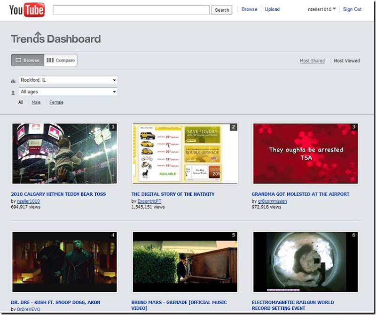The image size is (376, 315).
Task: Visit ExcentricPT channel
Action: (x=149, y=201)
